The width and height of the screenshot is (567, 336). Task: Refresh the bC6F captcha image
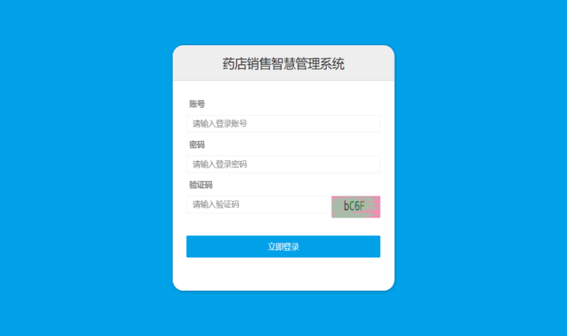(356, 207)
